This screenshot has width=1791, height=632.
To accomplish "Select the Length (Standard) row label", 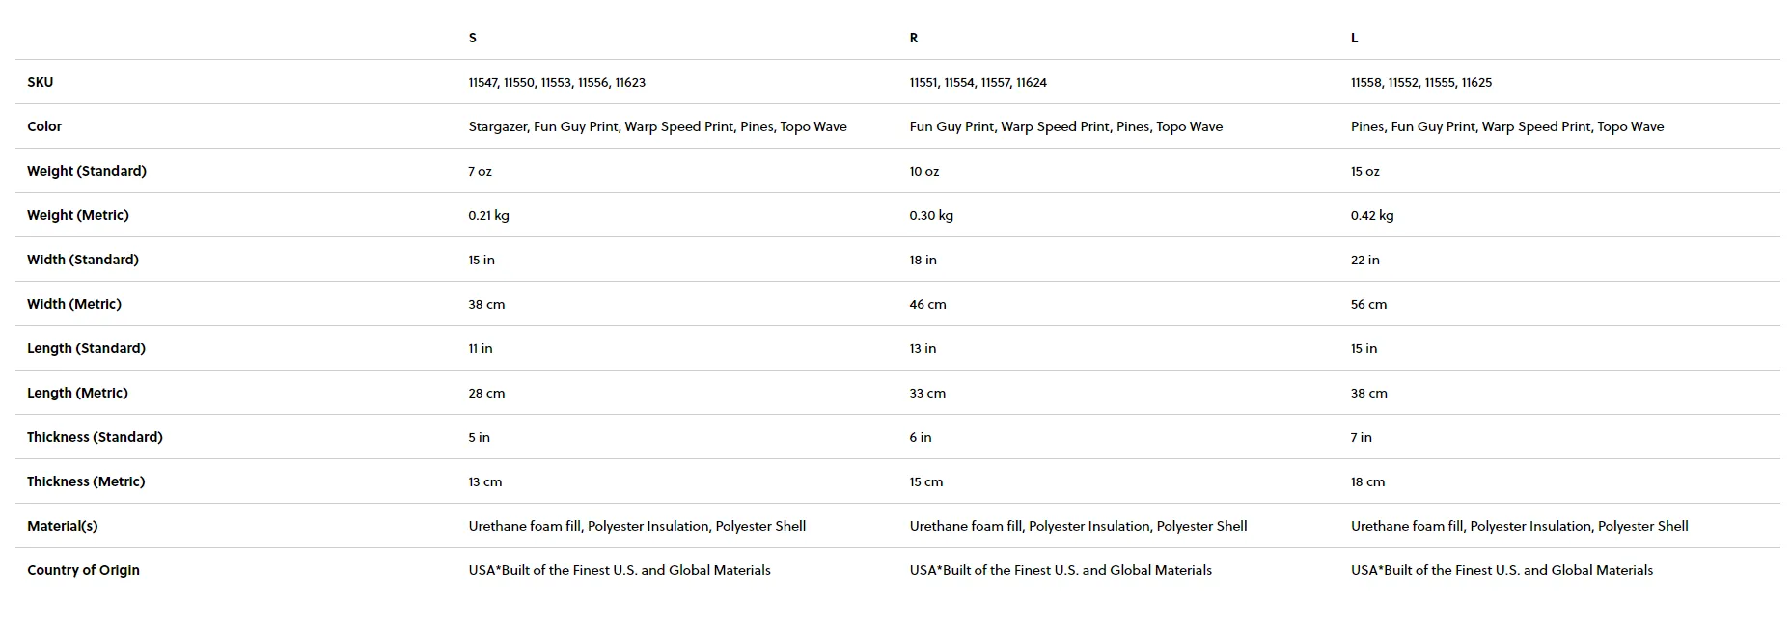I will pyautogui.click(x=86, y=348).
